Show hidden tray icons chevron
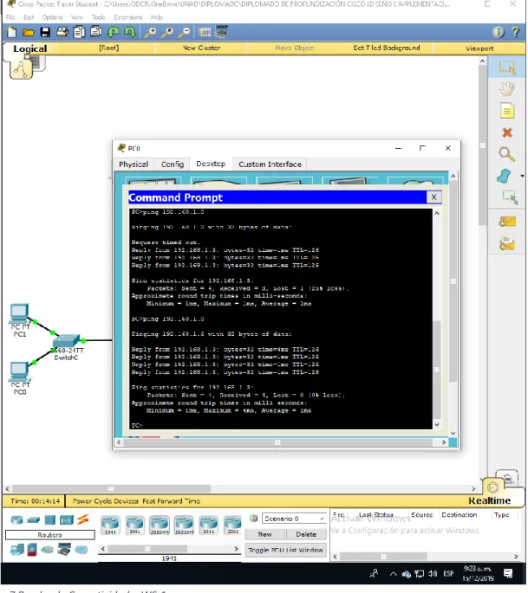The height and width of the screenshot is (593, 528). pos(393,574)
